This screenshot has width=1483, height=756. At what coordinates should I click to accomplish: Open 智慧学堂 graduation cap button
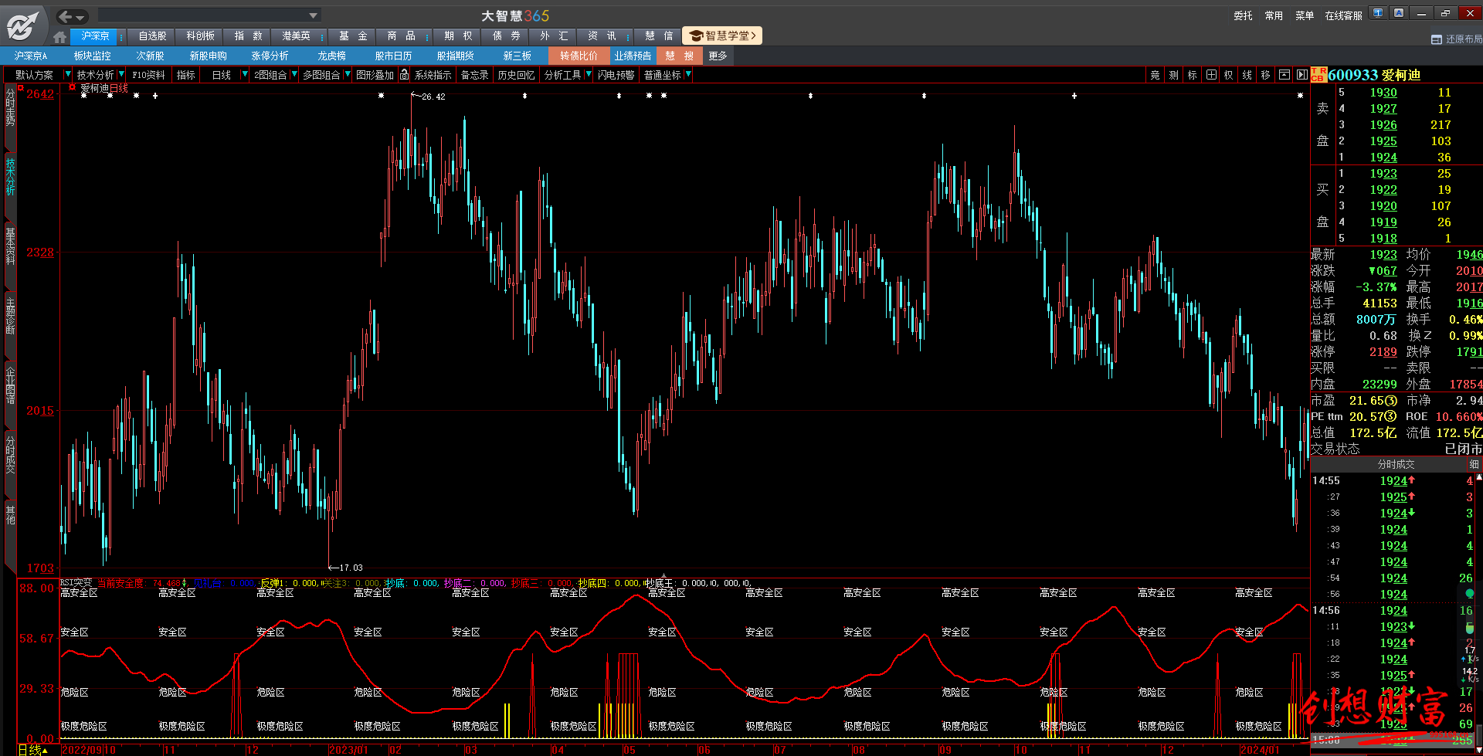[724, 36]
